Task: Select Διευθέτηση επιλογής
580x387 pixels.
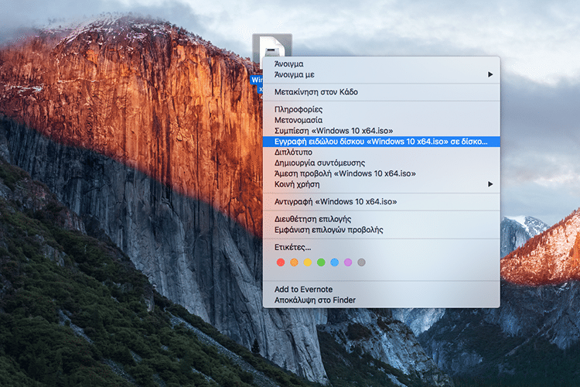Action: 381,219
